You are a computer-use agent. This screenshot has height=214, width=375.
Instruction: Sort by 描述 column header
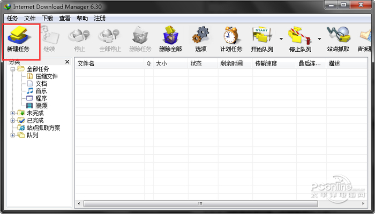click(347, 64)
